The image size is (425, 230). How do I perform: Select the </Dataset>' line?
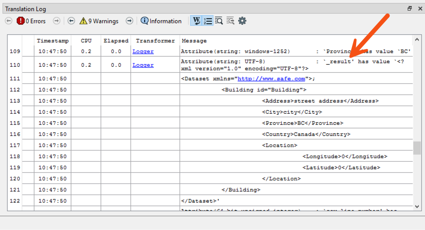[200, 201]
